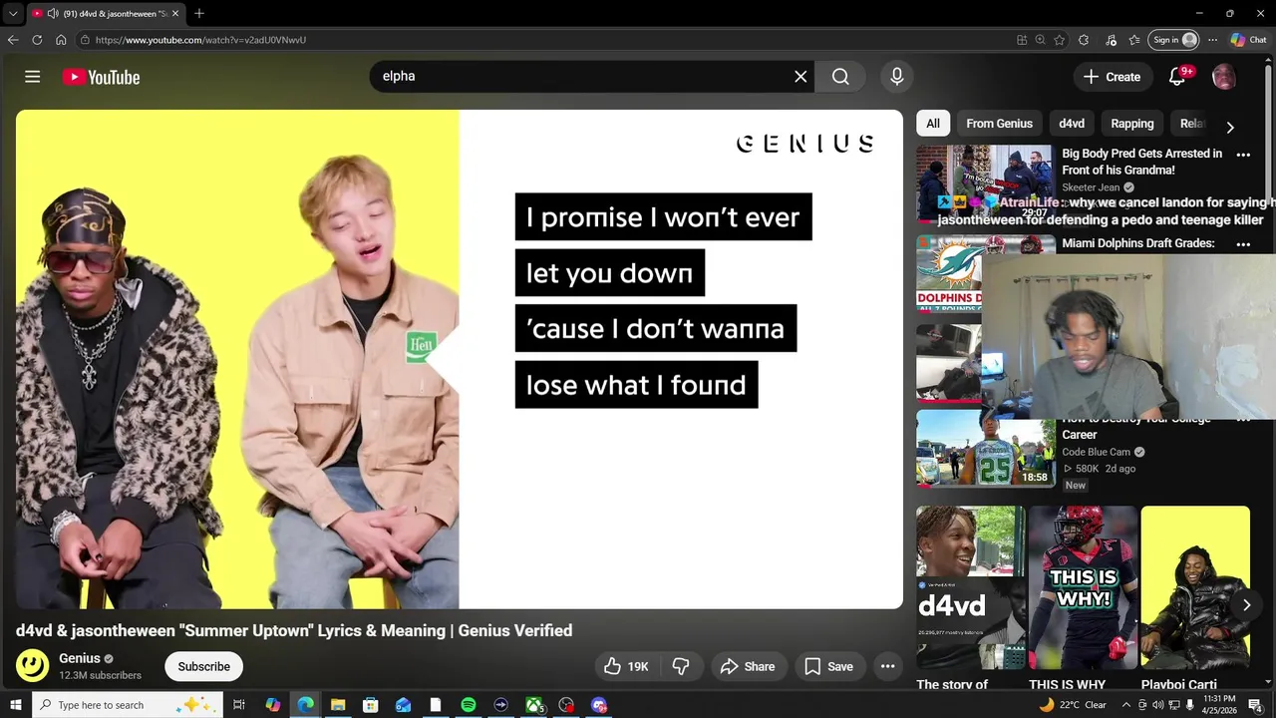Select the All filter chip
The image size is (1276, 718).
933,124
